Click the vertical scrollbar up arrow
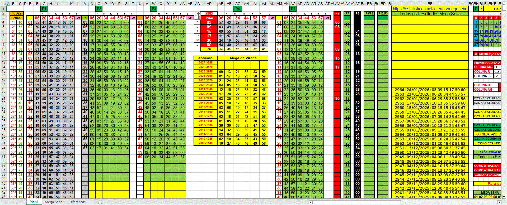Viewport: 507px width, 205px height. pyautogui.click(x=504, y=8)
